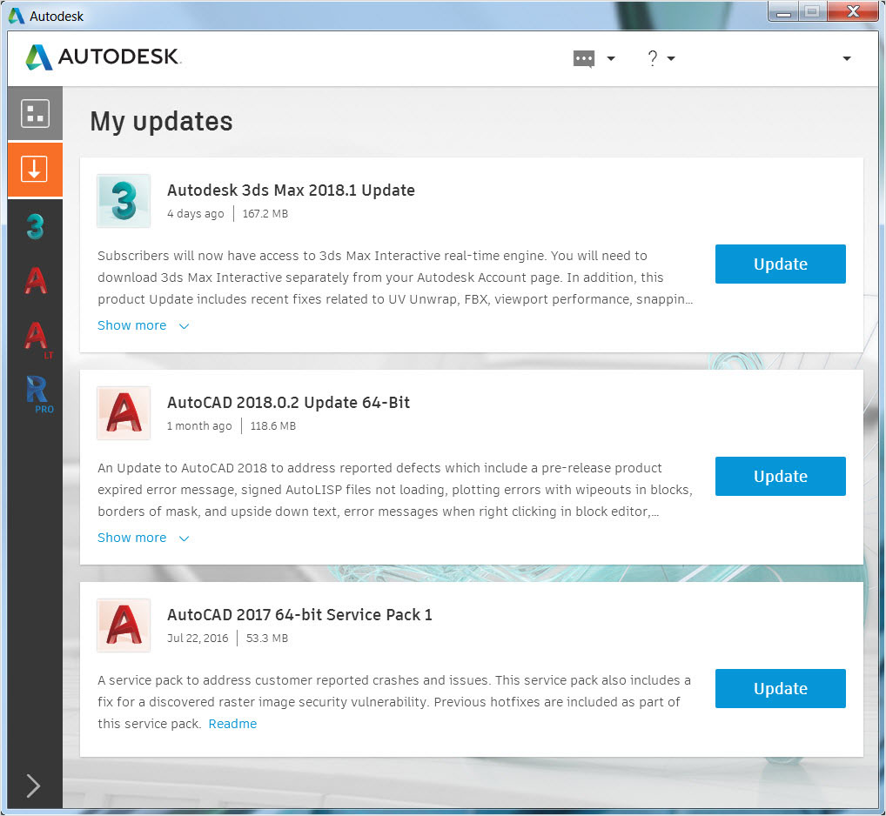The width and height of the screenshot is (886, 816).
Task: Maximize the Autodesk window
Action: coord(812,12)
